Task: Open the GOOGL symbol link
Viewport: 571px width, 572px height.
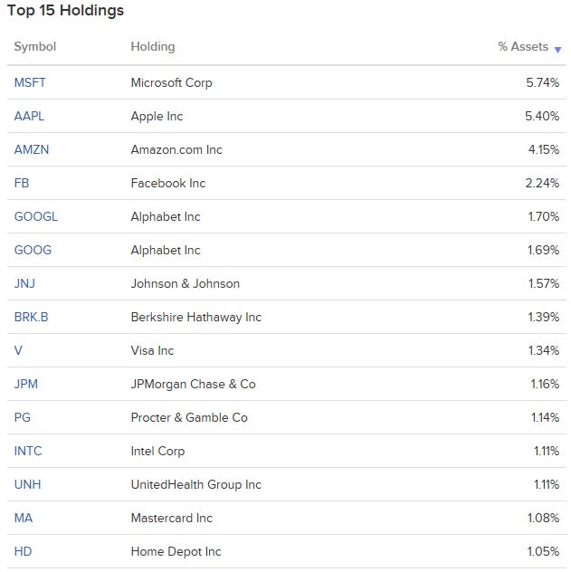Action: click(35, 216)
